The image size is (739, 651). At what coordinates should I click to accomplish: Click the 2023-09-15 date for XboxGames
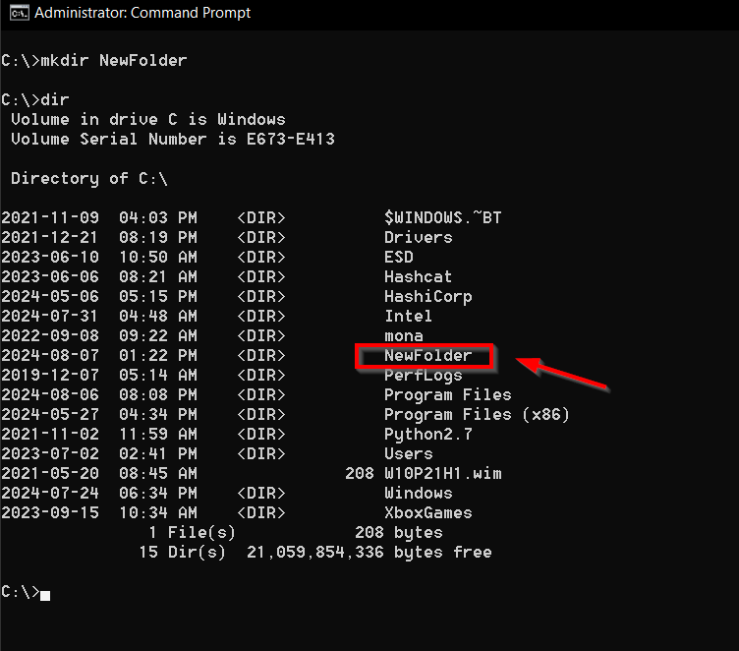click(50, 512)
